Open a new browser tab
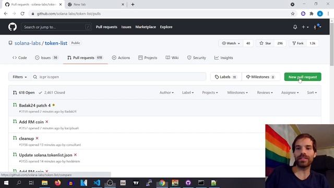Screen dimensions: 334x188 point(133,5)
